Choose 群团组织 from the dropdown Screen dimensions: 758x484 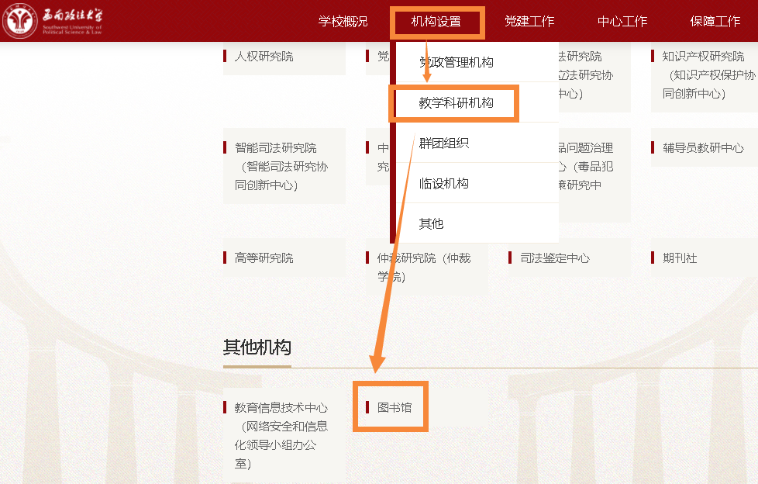point(444,143)
